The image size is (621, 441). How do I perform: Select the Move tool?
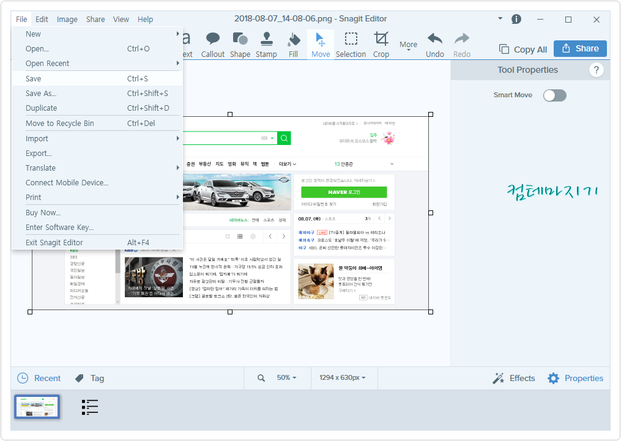(x=321, y=45)
